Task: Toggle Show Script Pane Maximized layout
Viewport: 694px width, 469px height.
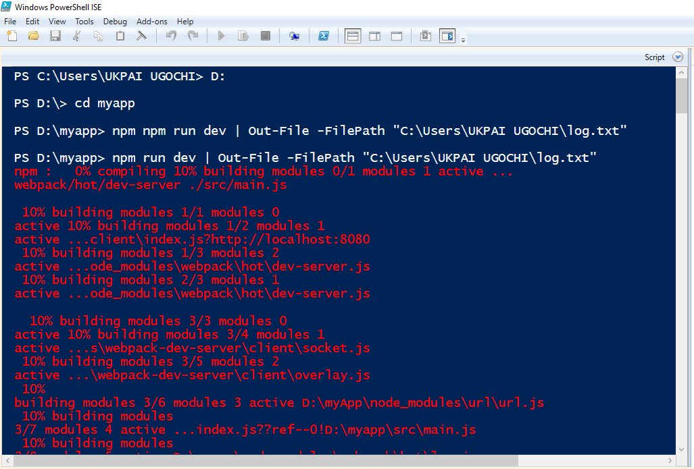Action: tap(397, 36)
